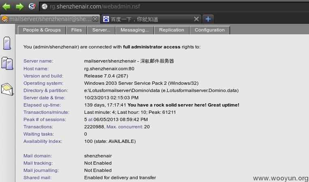
Task: Click the Transactions: label
Action: tap(38, 127)
